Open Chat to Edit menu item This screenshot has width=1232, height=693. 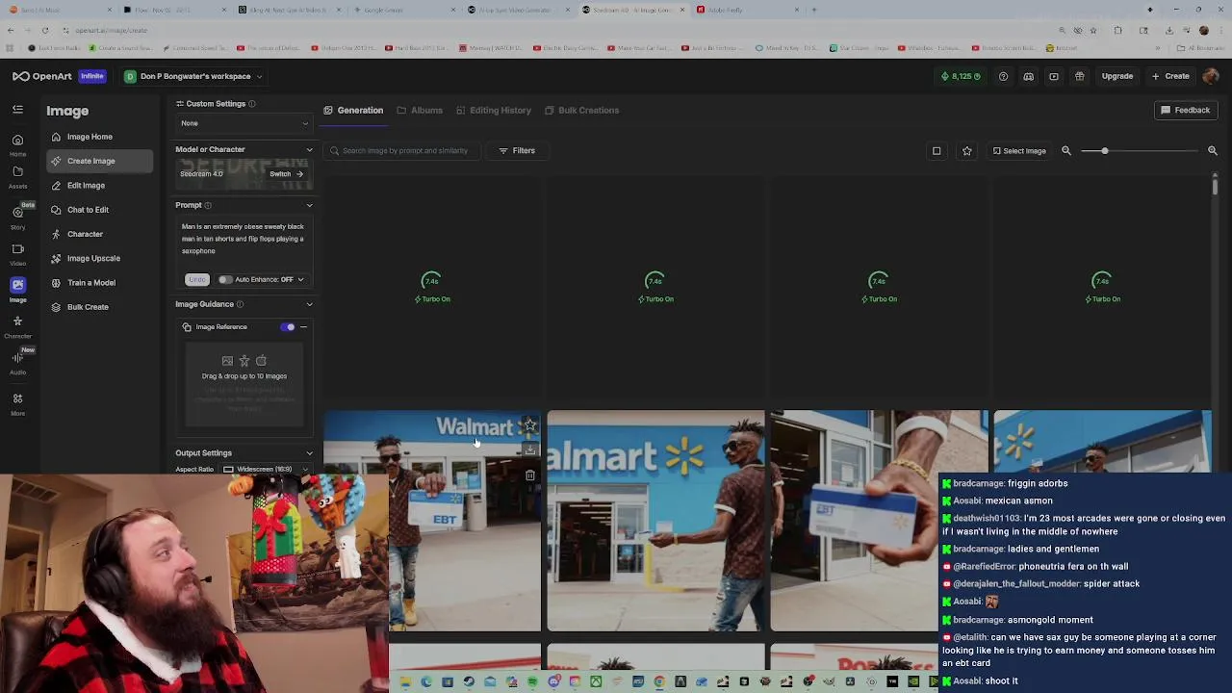coord(99,210)
